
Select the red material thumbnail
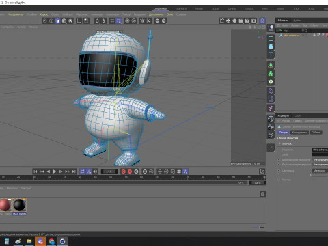5,205
